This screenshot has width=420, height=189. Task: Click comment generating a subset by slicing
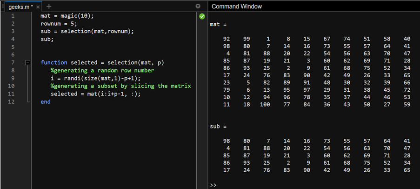(x=121, y=86)
